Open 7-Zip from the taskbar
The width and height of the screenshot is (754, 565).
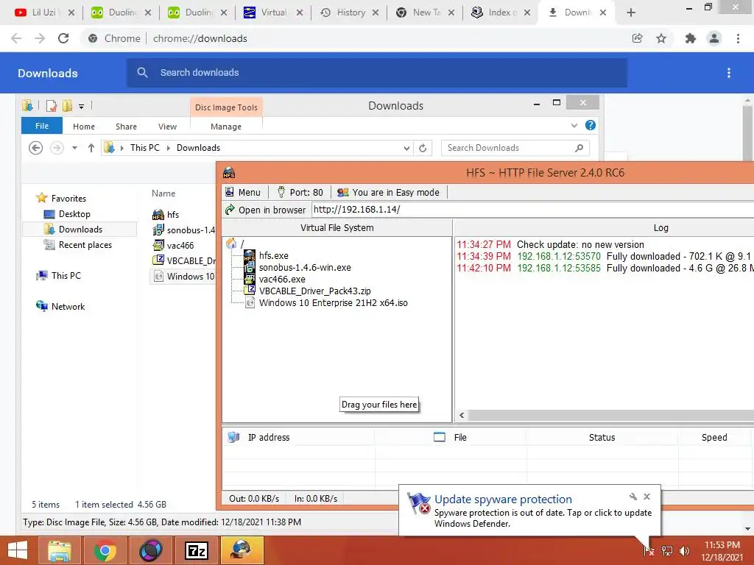196,550
